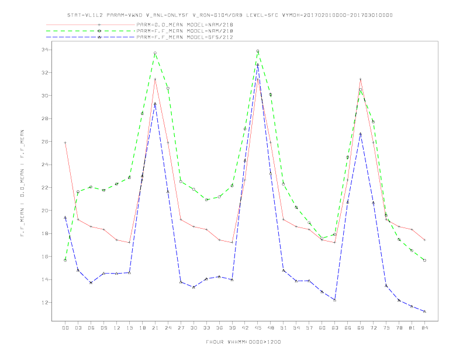The image size is (463, 357).
Task: Click x-axis forecast hour label 54
Action: click(x=296, y=328)
